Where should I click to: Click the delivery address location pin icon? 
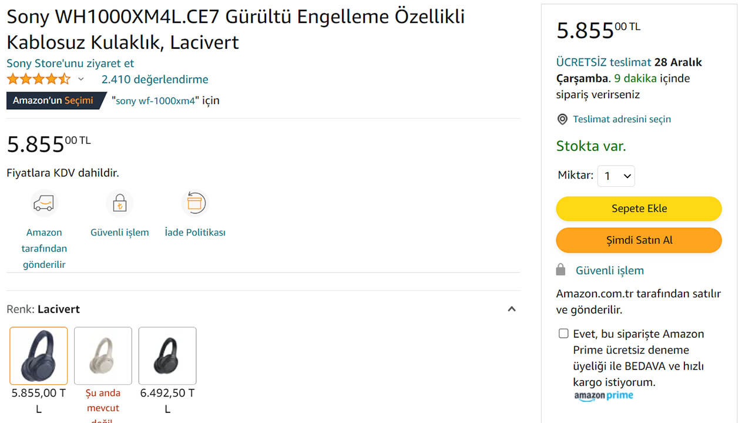coord(562,119)
